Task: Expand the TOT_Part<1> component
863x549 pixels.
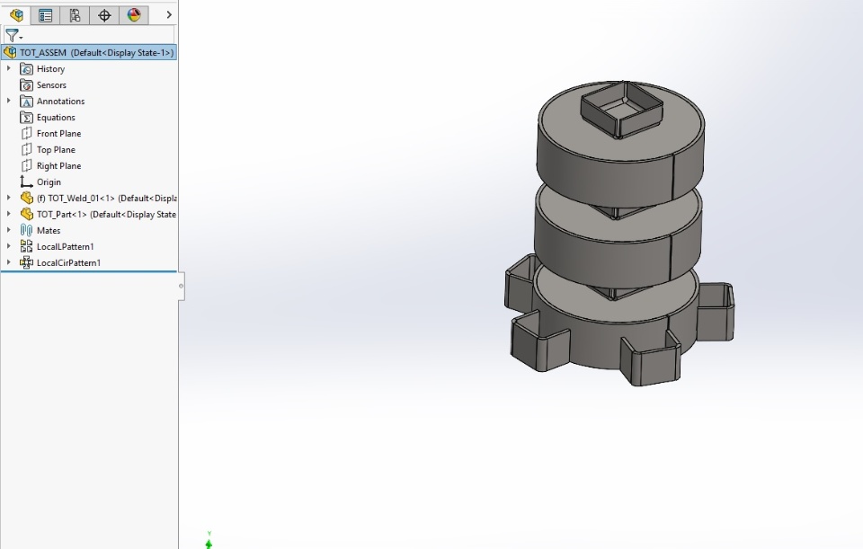Action: coord(8,214)
